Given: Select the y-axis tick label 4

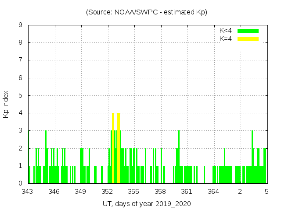Looking at the screenshot, I should (21, 113).
